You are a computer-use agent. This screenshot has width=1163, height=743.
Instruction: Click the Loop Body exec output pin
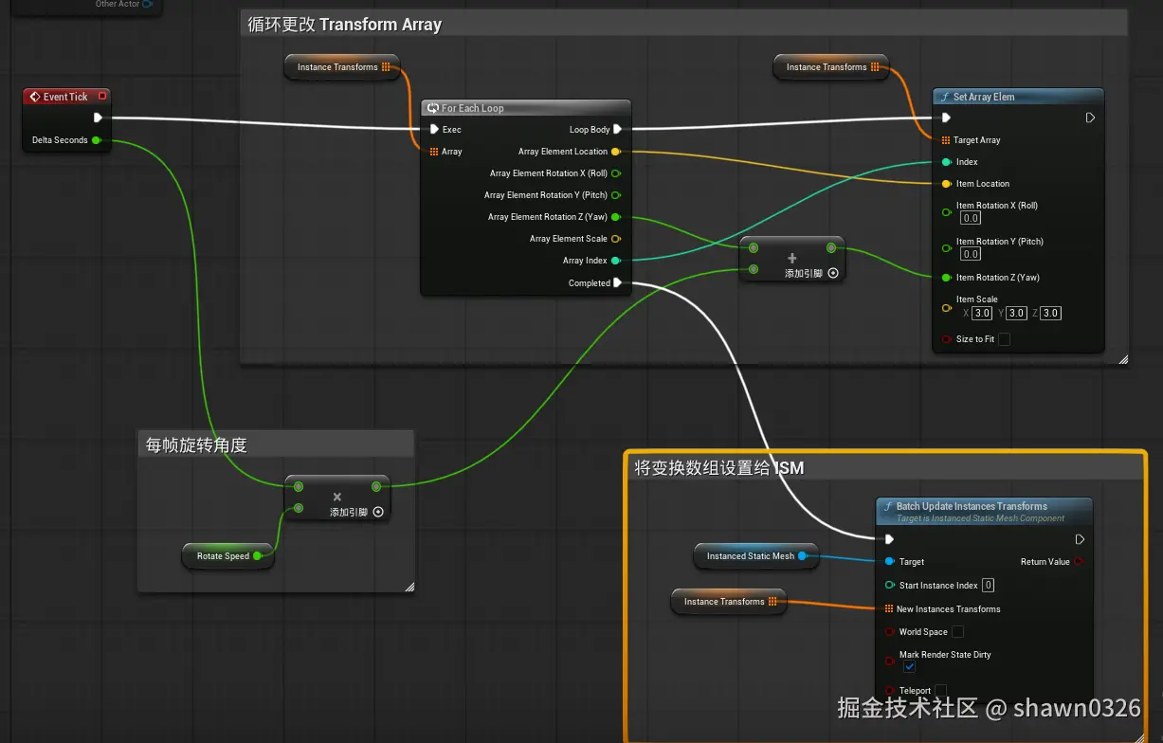click(618, 129)
